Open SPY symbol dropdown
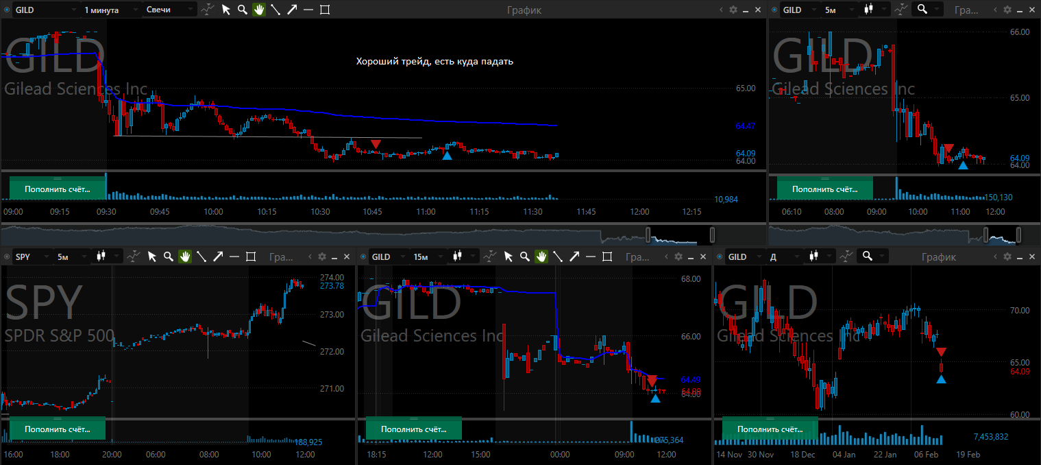1041x465 pixels. [32, 257]
